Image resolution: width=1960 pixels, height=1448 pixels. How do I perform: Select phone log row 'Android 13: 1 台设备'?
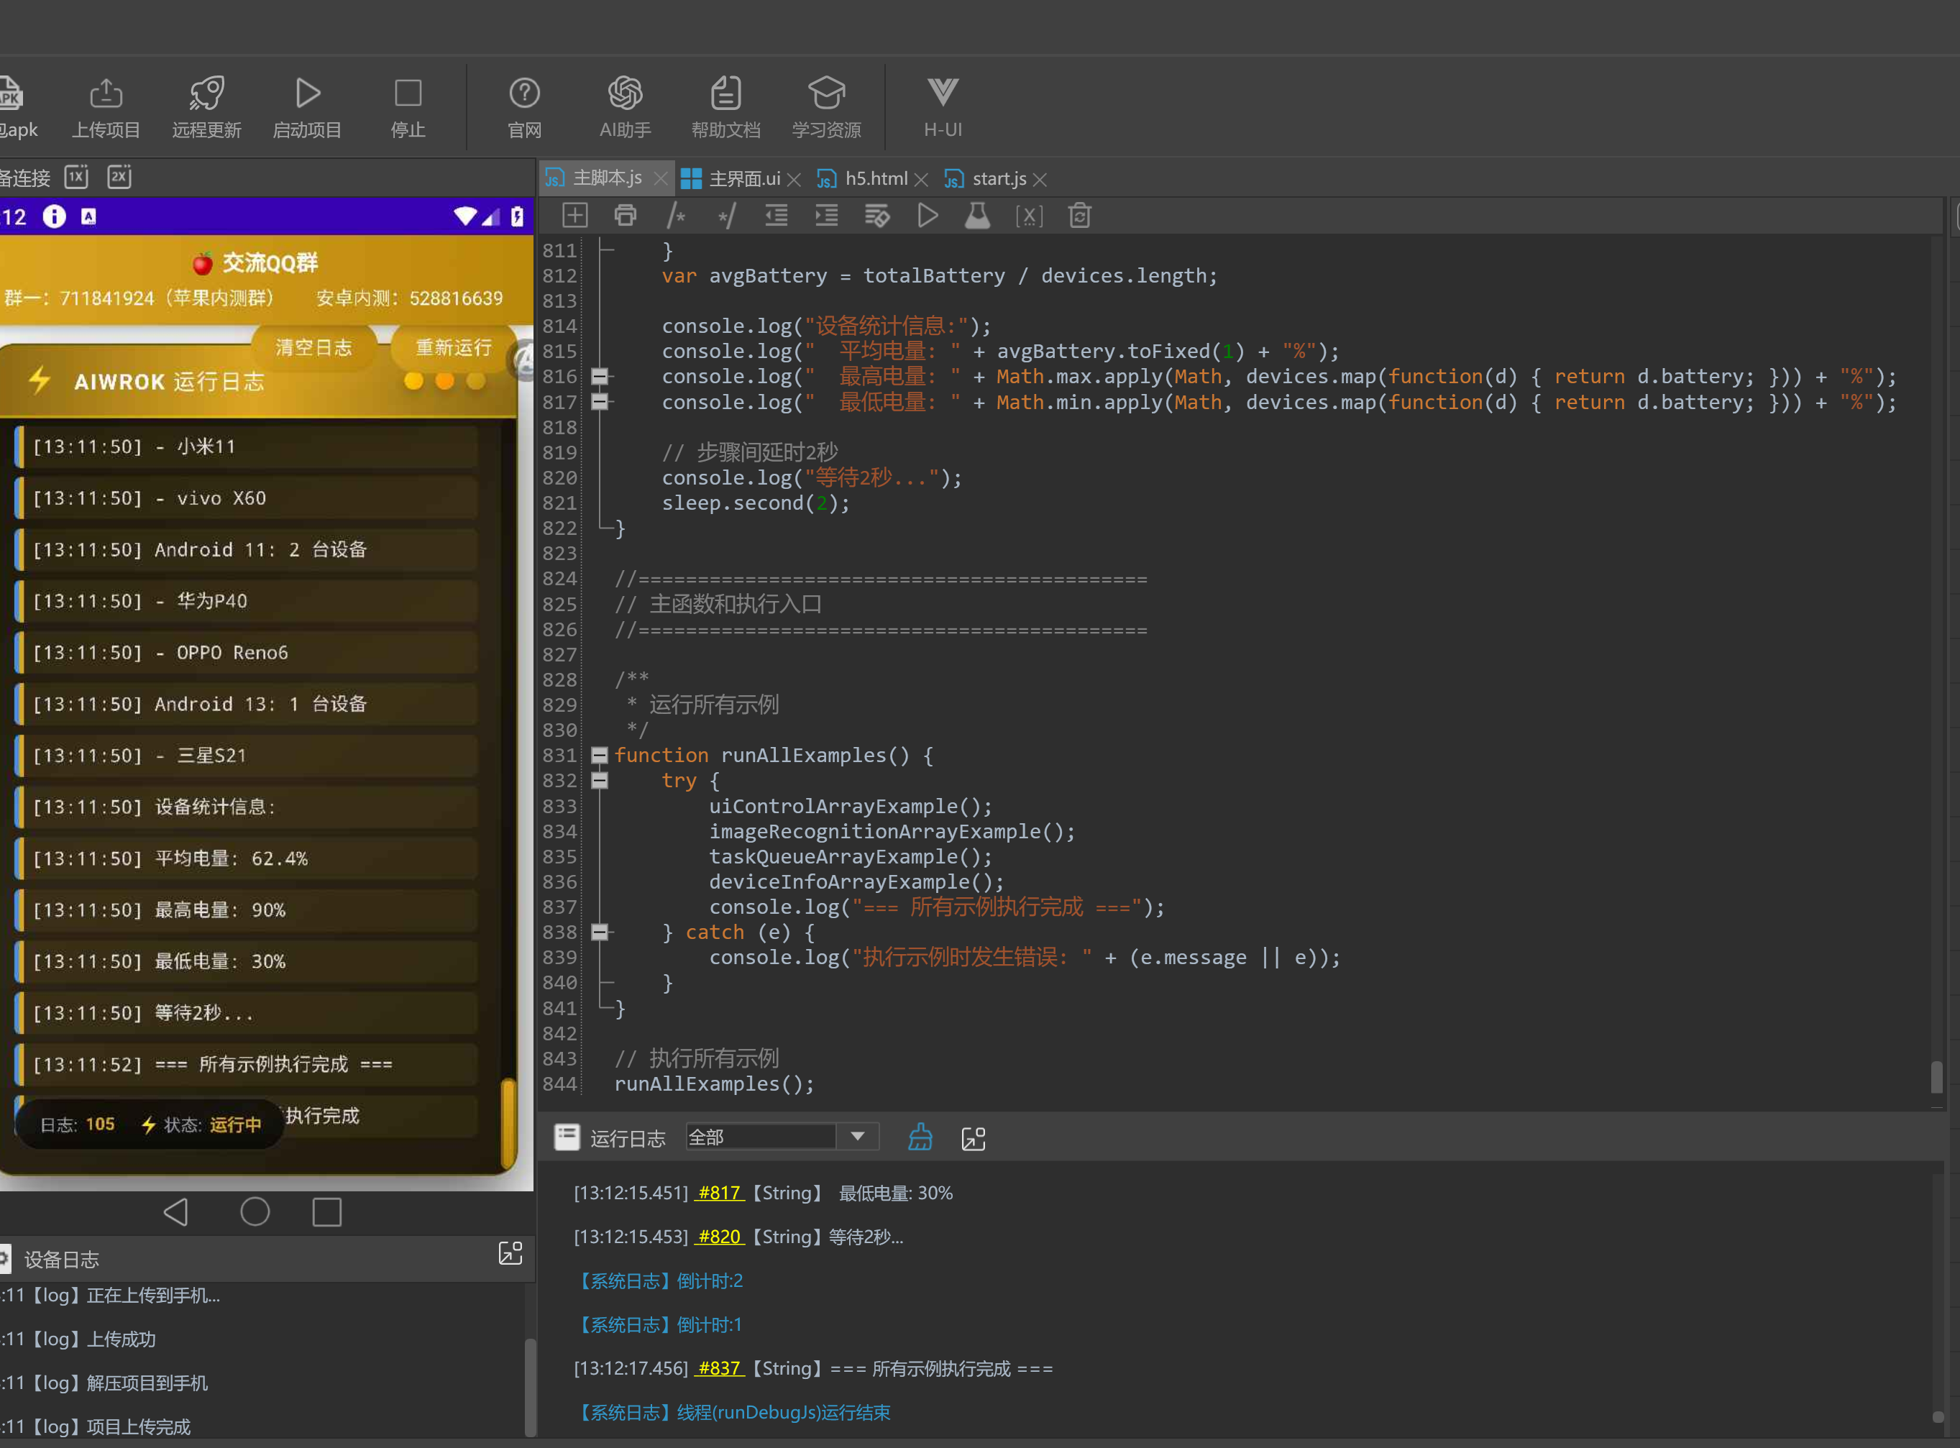(x=247, y=704)
